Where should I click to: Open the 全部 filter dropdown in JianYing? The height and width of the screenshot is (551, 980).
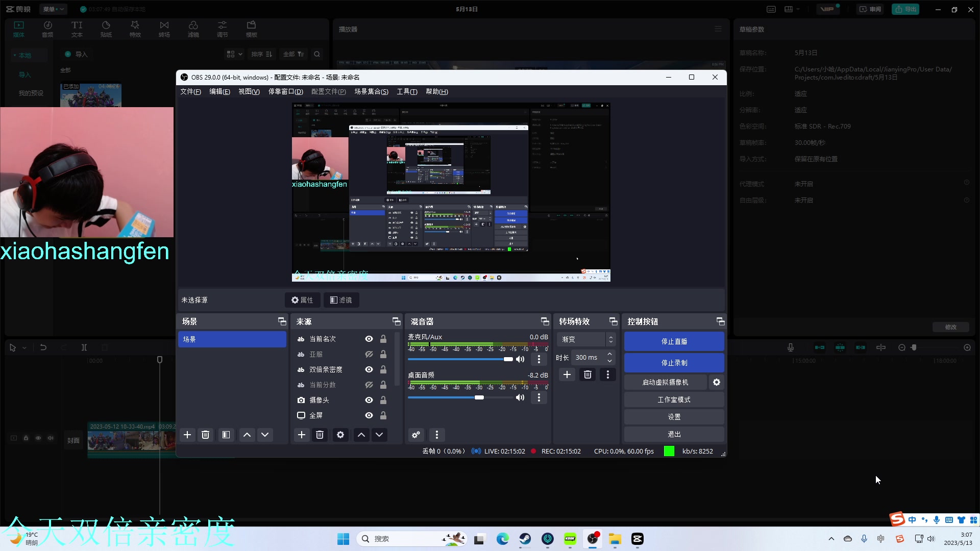point(293,54)
